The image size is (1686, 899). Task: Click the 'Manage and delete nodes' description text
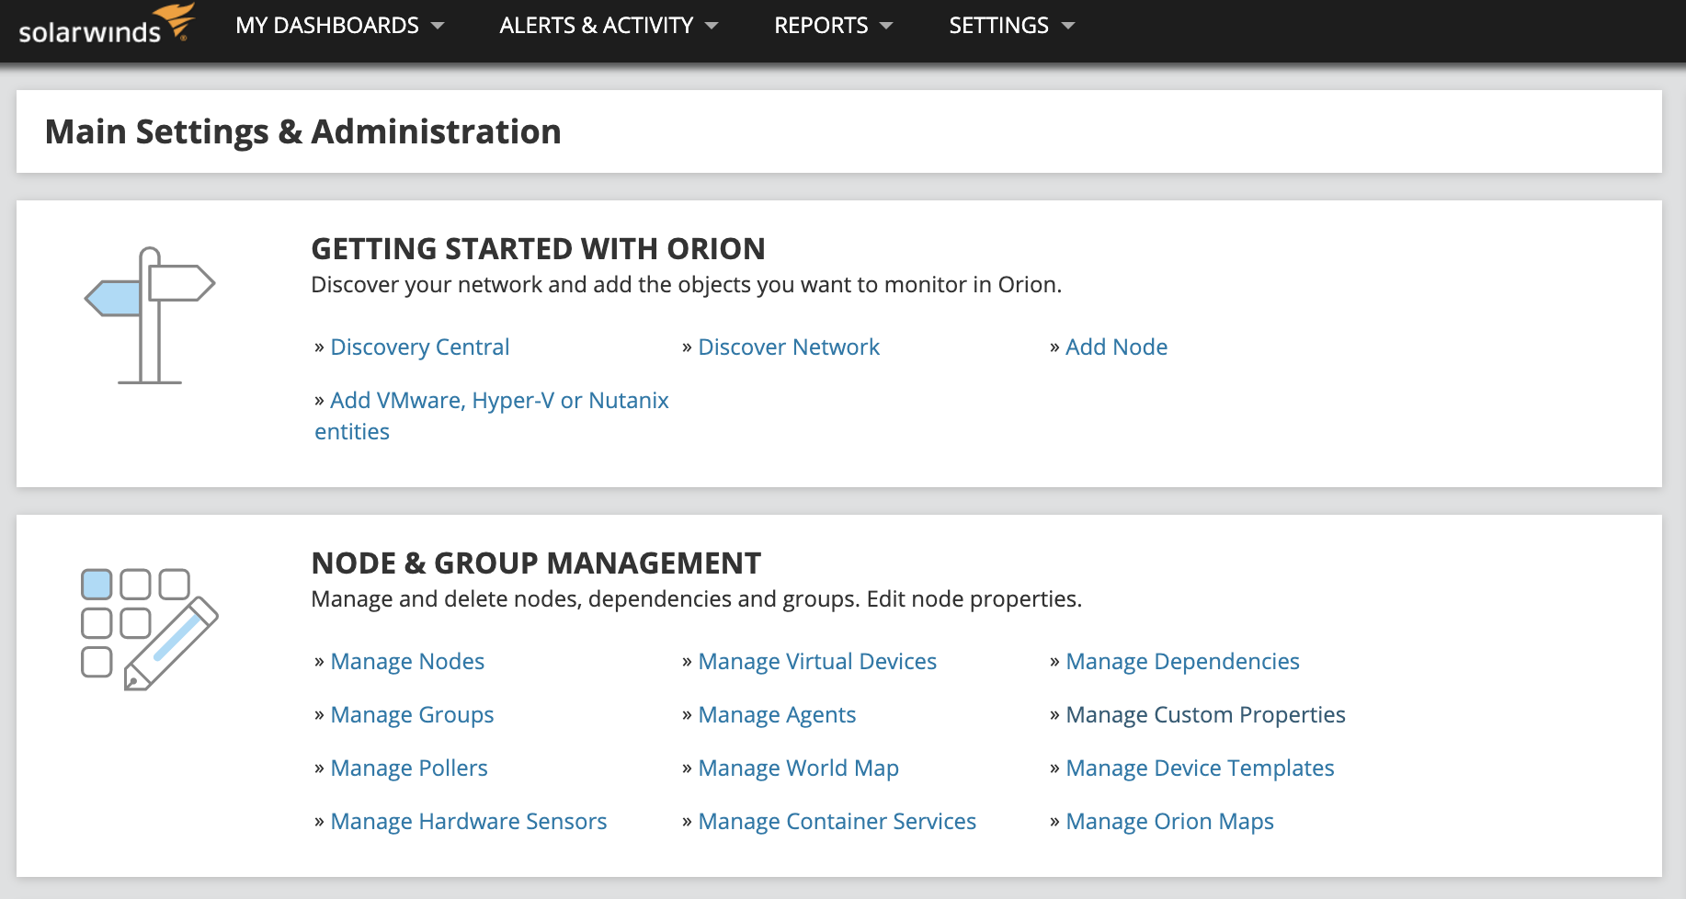696,599
